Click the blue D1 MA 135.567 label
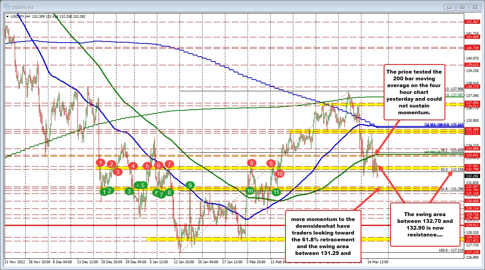The height and width of the screenshot is (270, 485). click(x=444, y=124)
